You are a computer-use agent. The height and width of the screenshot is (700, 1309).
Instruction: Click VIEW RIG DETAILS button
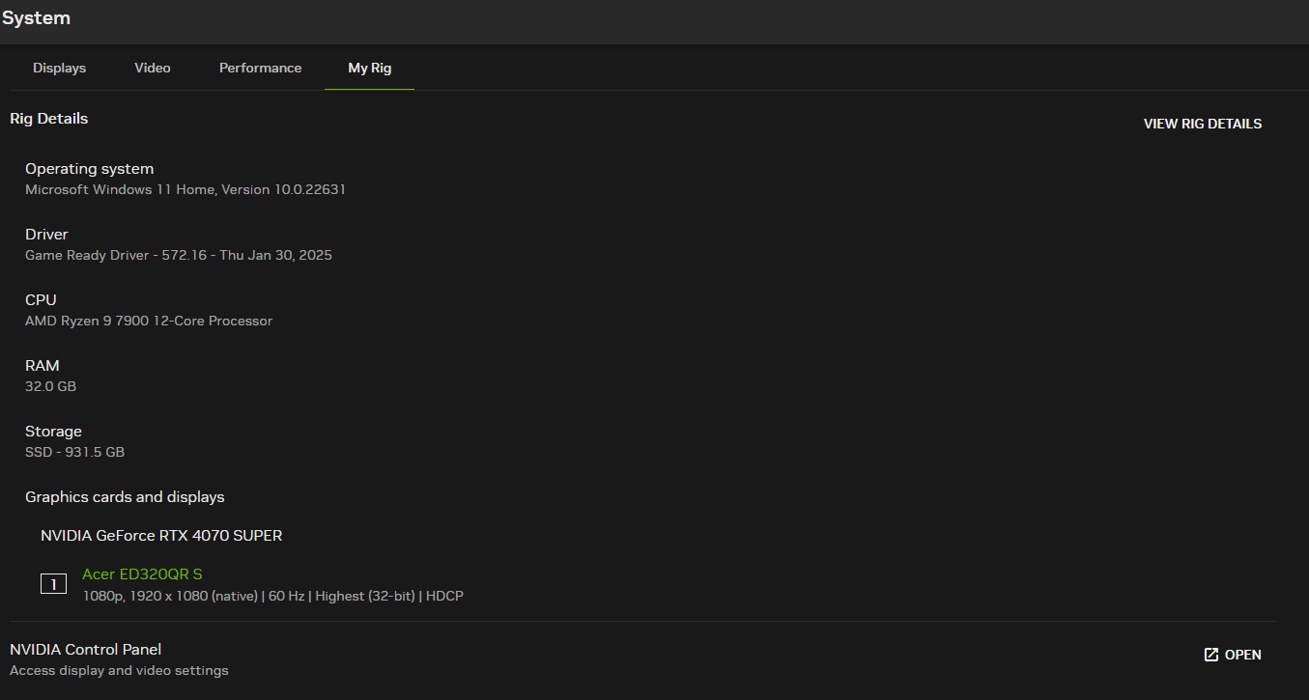pyautogui.click(x=1203, y=124)
